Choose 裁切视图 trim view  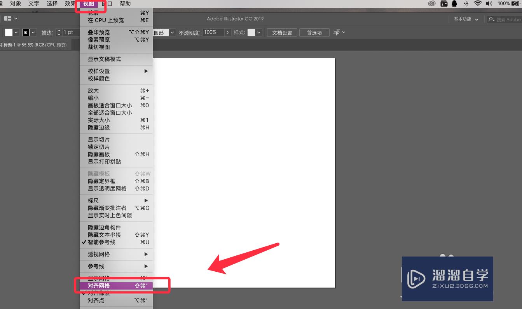(x=116, y=47)
